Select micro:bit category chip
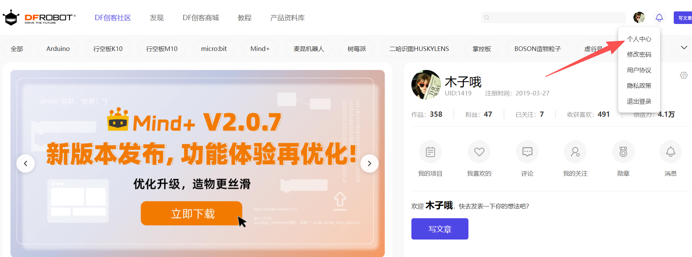692x257 pixels. (x=214, y=49)
